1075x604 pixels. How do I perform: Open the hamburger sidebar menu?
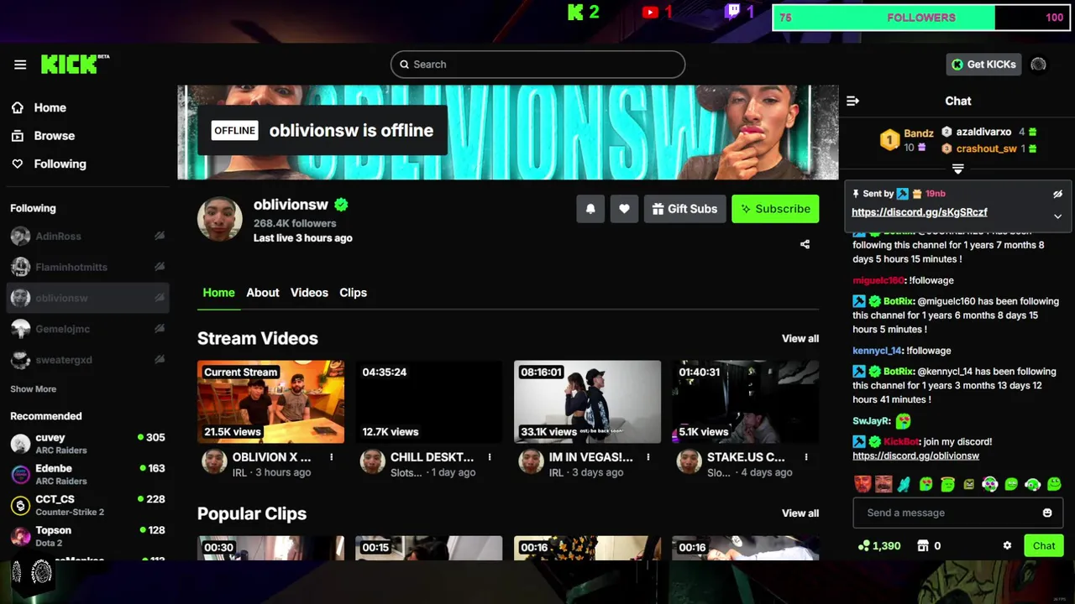pyautogui.click(x=20, y=65)
